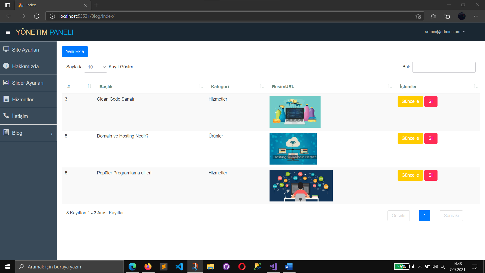Click Popüler Programlama dilleri thumbnail image
Screen dimensions: 485x273
tap(301, 186)
